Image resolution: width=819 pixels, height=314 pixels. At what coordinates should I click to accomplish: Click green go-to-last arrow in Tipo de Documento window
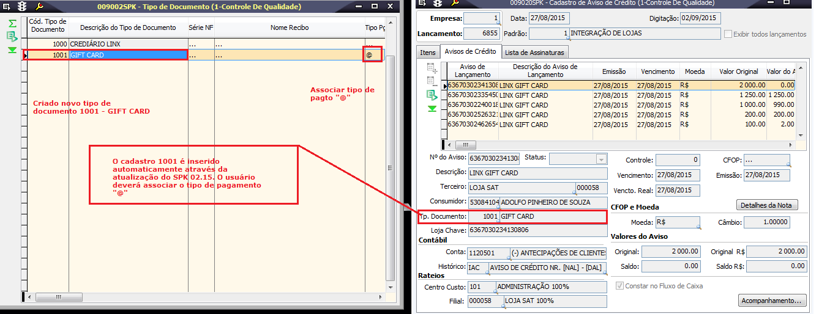pos(12,50)
